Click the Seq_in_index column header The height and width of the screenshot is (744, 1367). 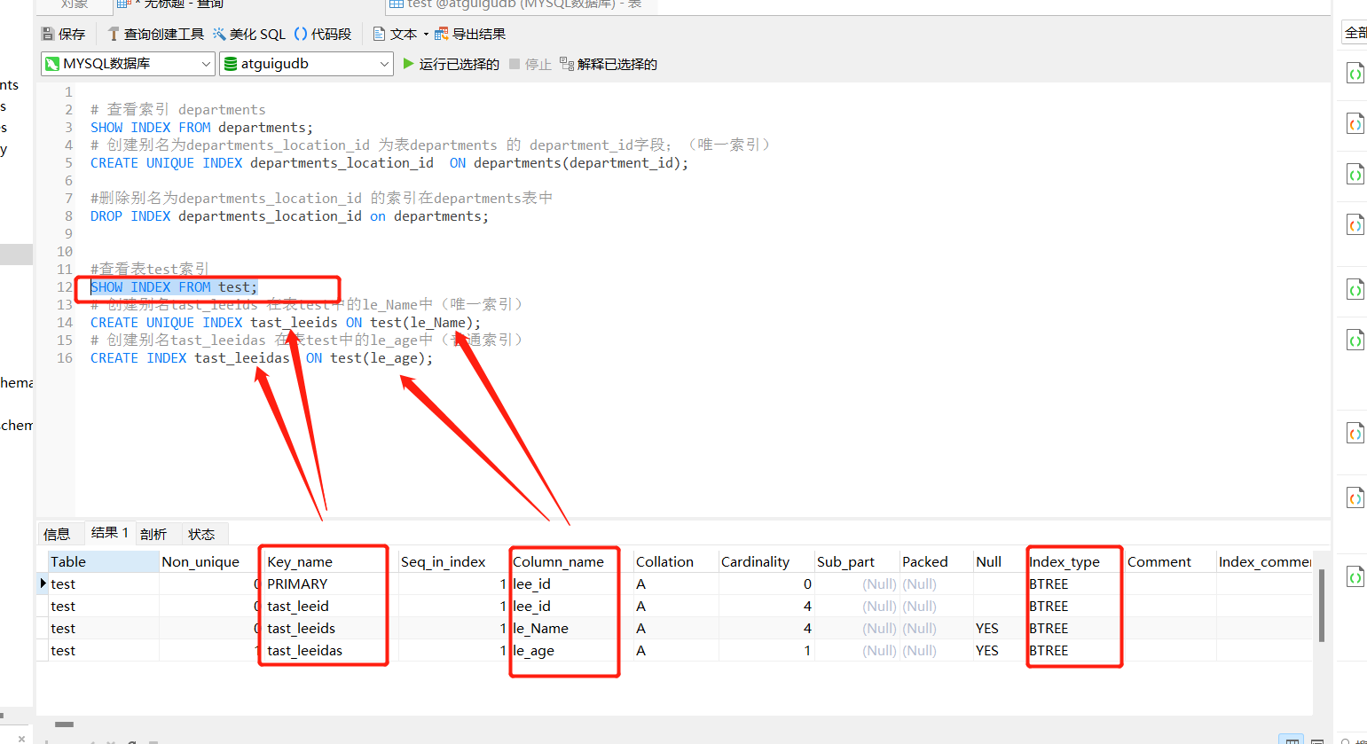tap(453, 561)
